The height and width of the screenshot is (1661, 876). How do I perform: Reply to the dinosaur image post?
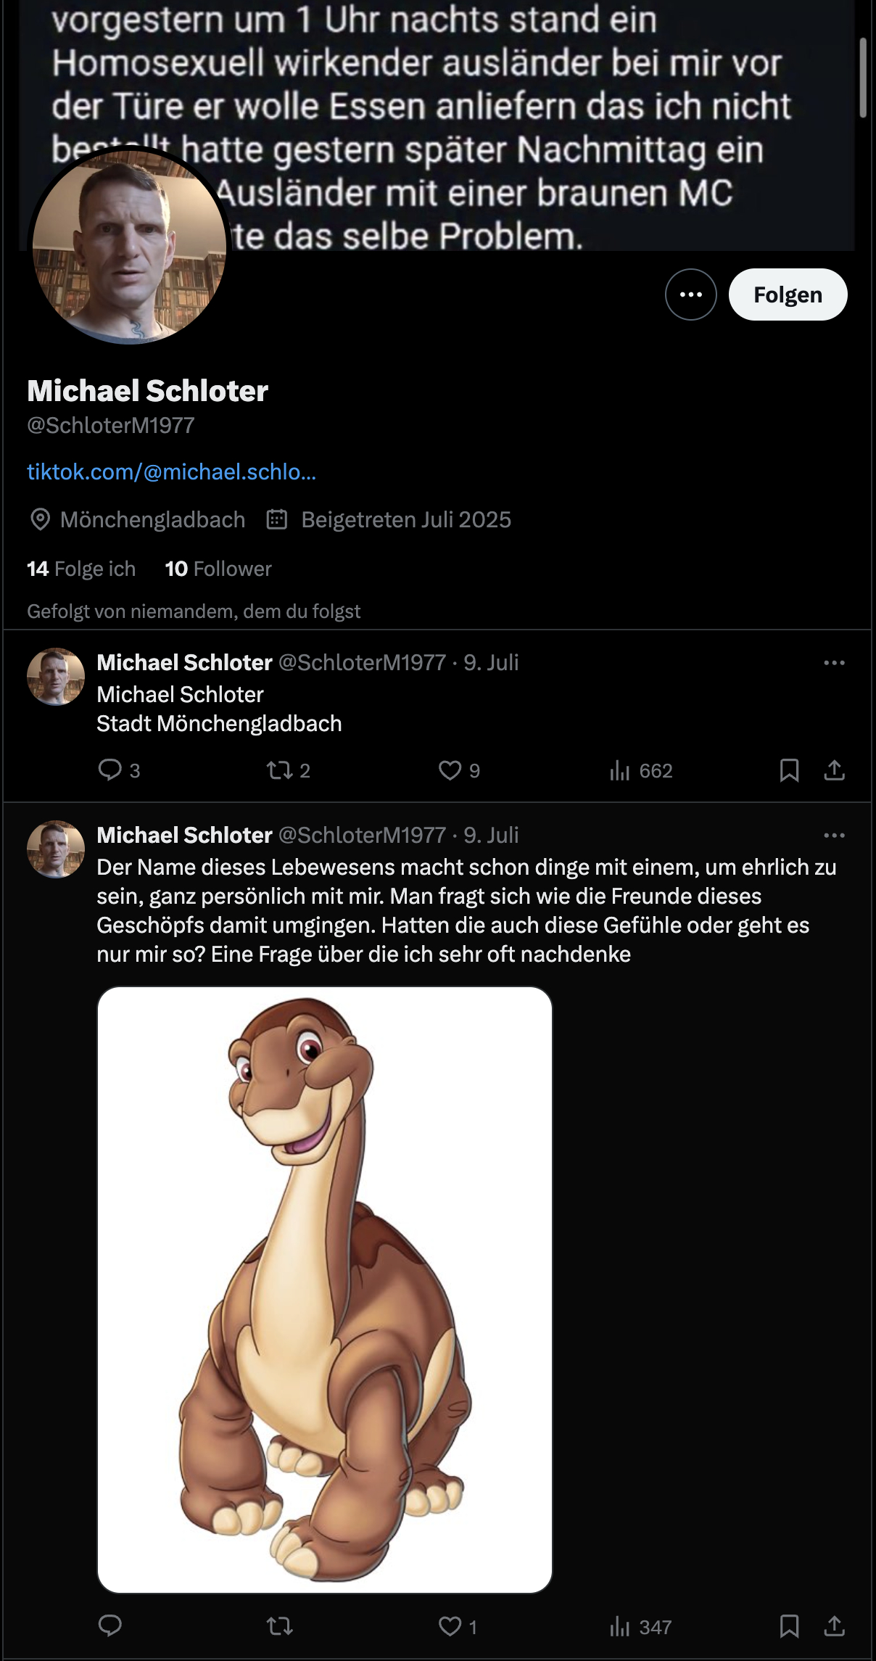[110, 1625]
